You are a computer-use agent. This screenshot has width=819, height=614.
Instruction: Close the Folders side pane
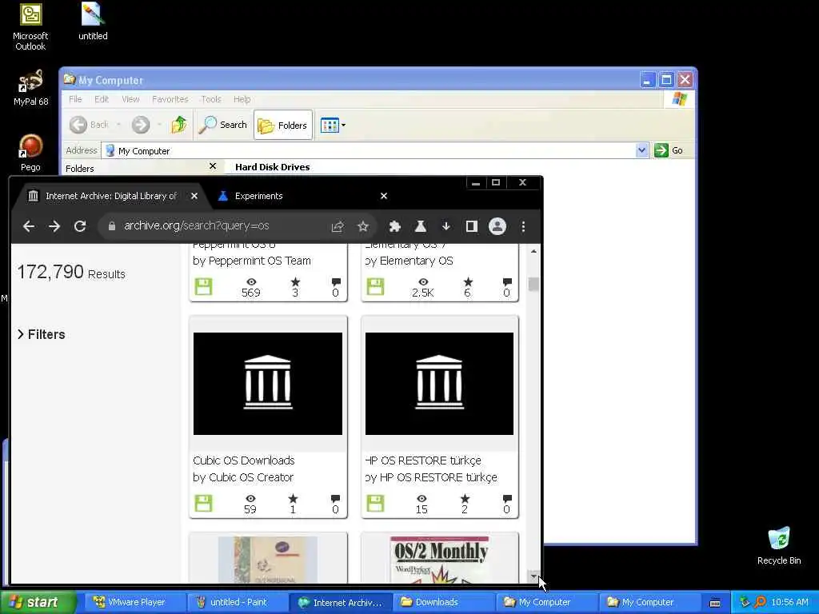point(213,166)
